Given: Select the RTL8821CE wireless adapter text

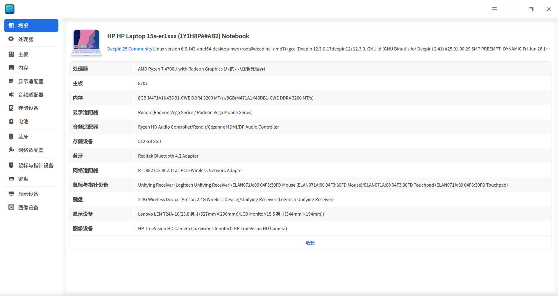Looking at the screenshot, I should tap(190, 170).
